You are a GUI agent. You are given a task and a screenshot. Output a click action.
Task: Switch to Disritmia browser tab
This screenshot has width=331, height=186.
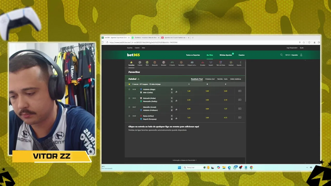(x=146, y=38)
